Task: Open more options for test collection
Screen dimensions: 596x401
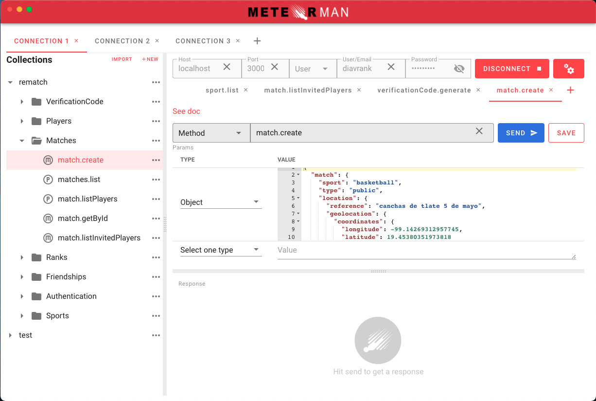Action: click(156, 335)
